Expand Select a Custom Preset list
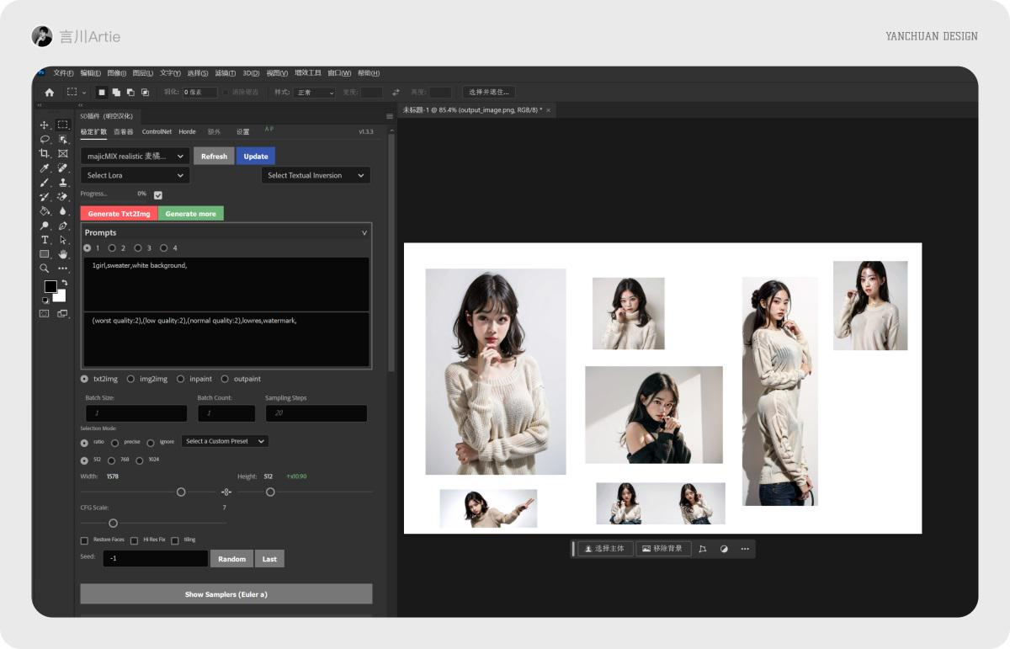 [226, 441]
